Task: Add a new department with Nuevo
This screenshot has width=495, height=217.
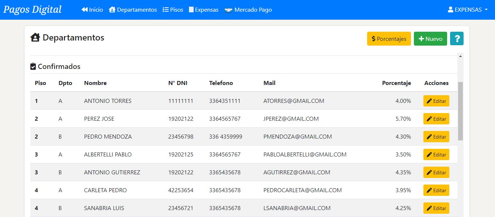Action: point(430,39)
